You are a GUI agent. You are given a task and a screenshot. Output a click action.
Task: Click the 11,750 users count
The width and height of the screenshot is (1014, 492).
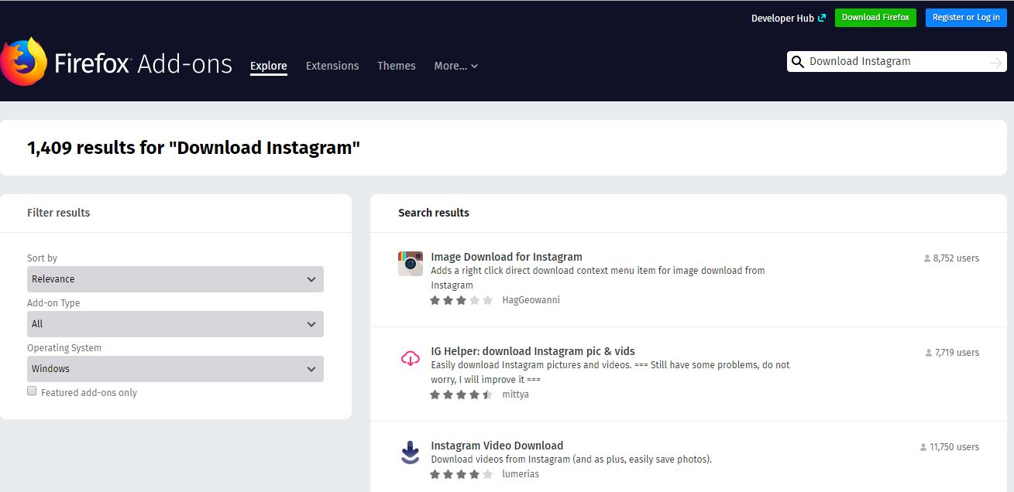click(x=954, y=447)
